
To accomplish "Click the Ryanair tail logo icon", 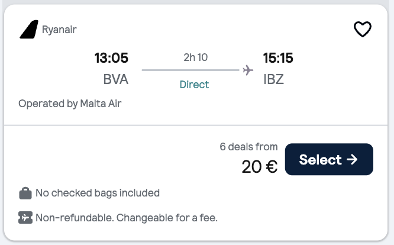I will [x=29, y=30].
